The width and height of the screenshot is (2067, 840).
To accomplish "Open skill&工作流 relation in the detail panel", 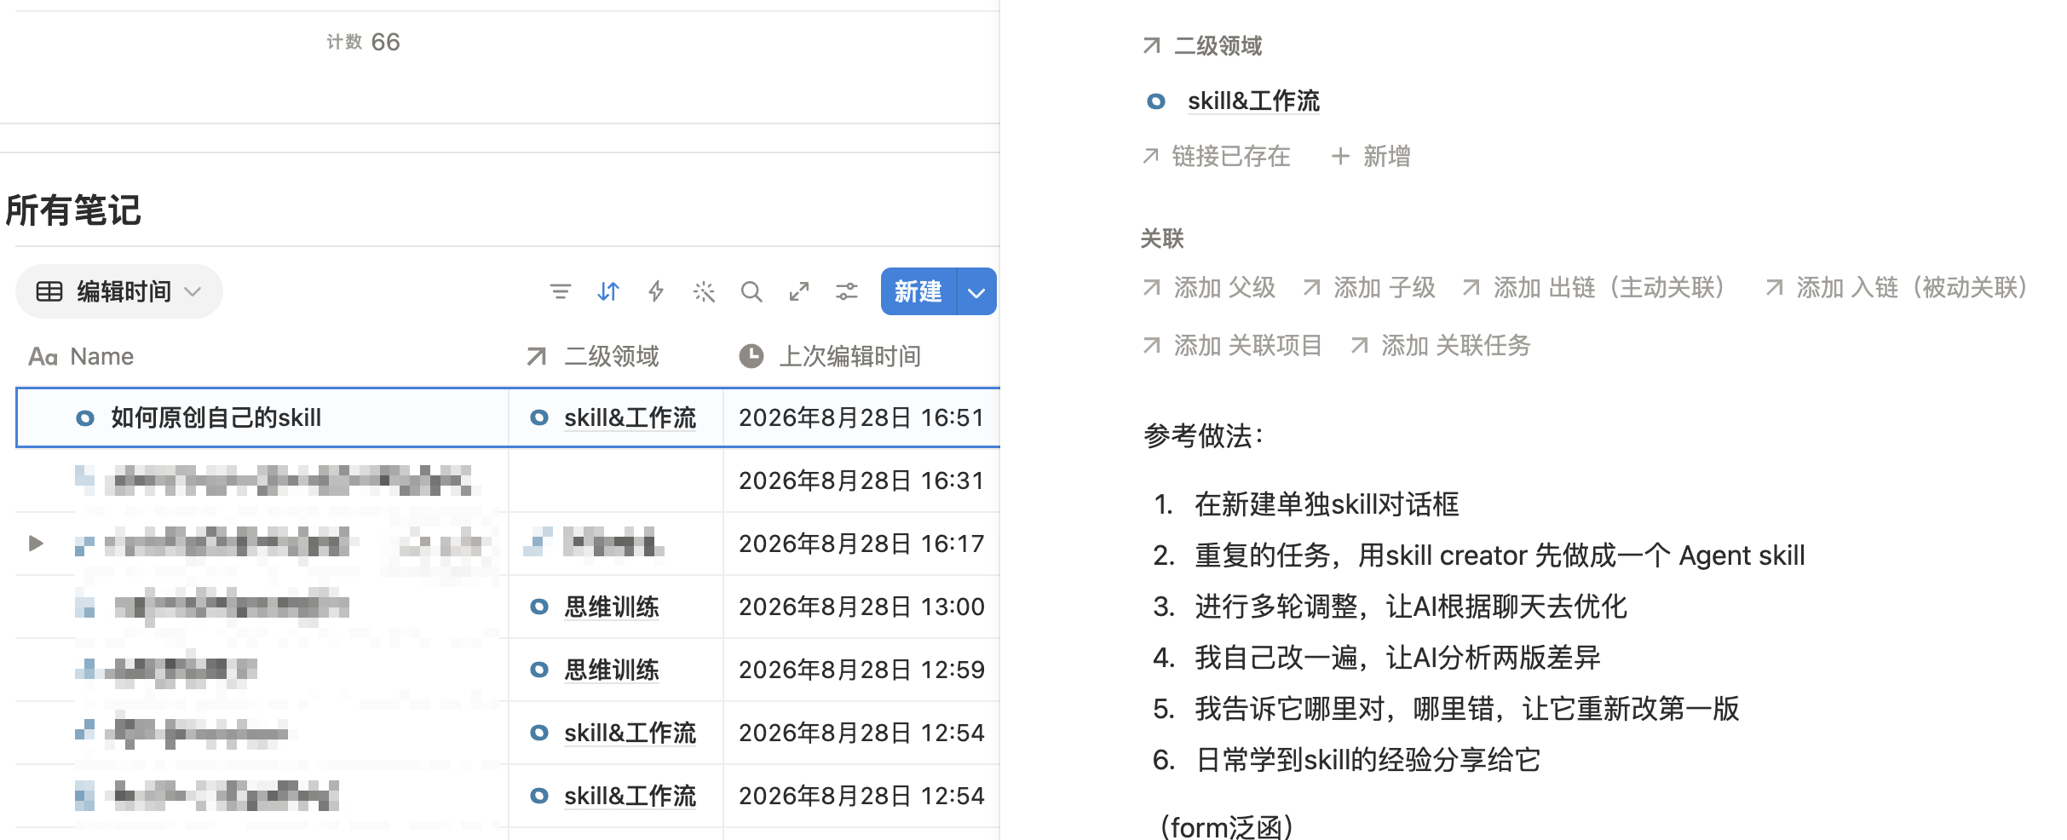I will [x=1253, y=101].
